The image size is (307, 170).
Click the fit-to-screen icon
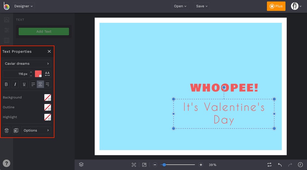(134, 165)
